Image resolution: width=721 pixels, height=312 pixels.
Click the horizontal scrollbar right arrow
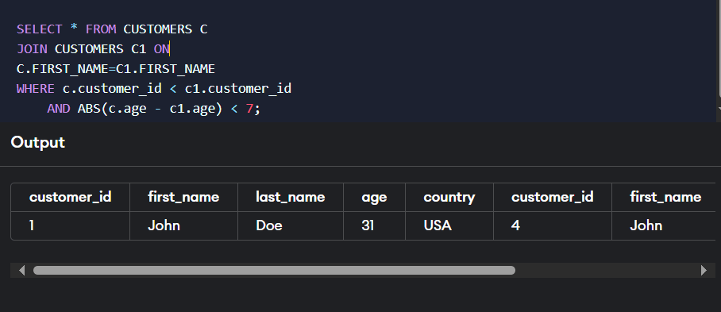click(x=704, y=270)
